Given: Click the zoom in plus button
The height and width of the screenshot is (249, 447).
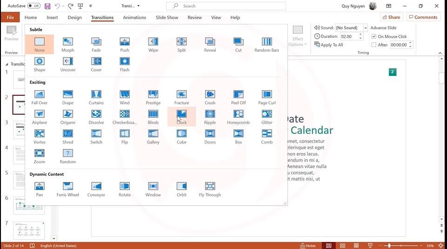Looking at the screenshot, I should pyautogui.click(x=421, y=246).
